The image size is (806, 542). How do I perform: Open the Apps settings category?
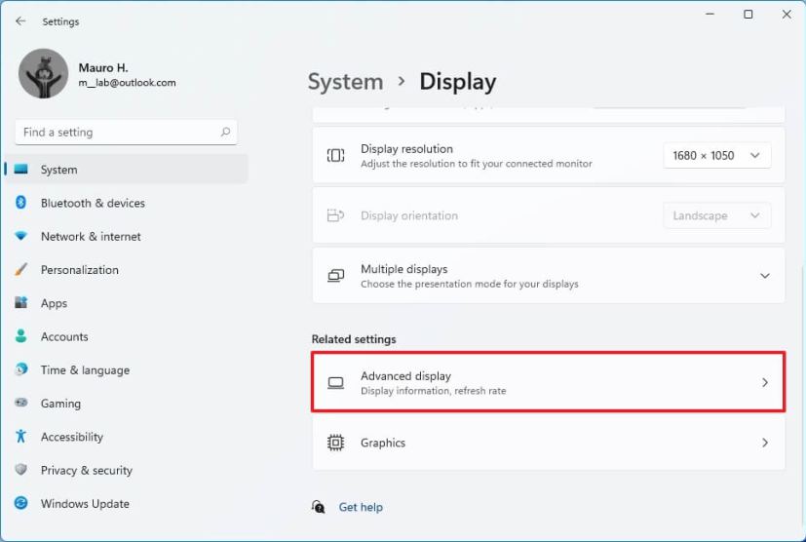click(x=54, y=303)
